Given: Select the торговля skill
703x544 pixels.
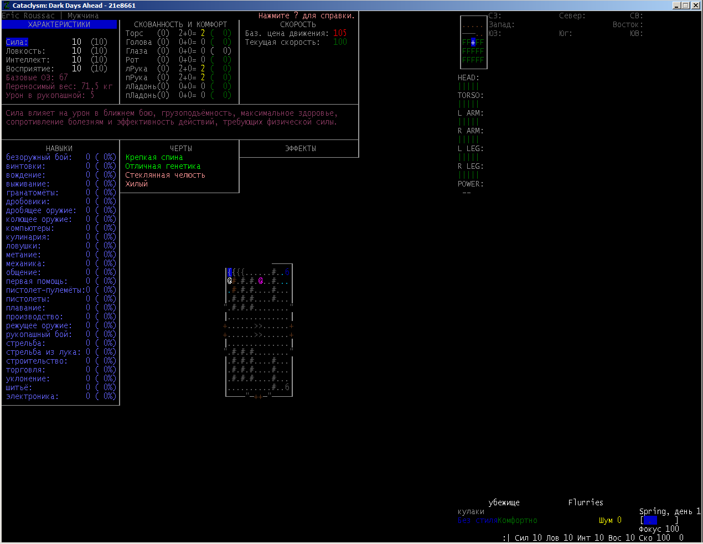Looking at the screenshot, I should [61, 370].
